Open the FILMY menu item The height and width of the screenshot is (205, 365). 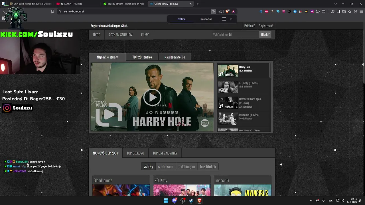[145, 35]
